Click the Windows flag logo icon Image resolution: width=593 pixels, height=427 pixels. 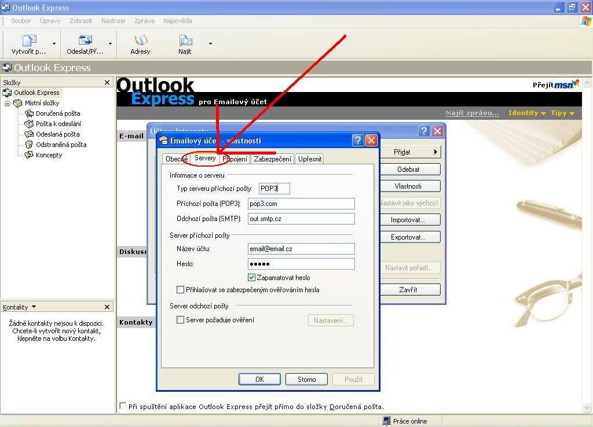point(587,21)
